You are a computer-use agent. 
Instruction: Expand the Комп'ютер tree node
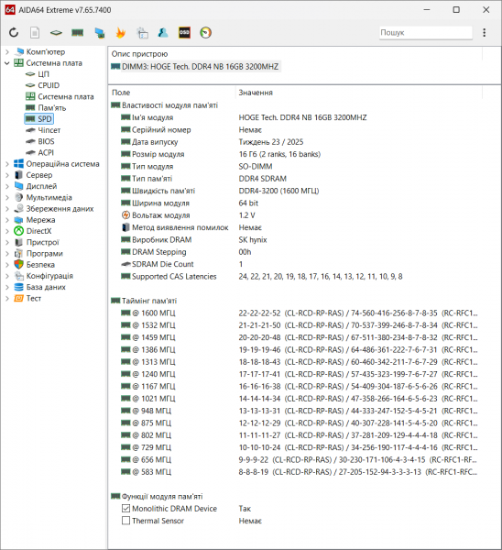[7, 52]
